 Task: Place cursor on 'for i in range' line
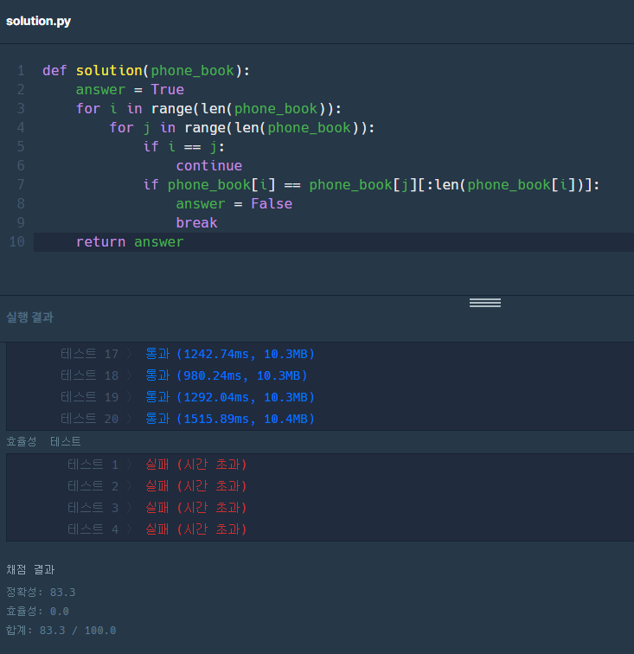pos(208,108)
